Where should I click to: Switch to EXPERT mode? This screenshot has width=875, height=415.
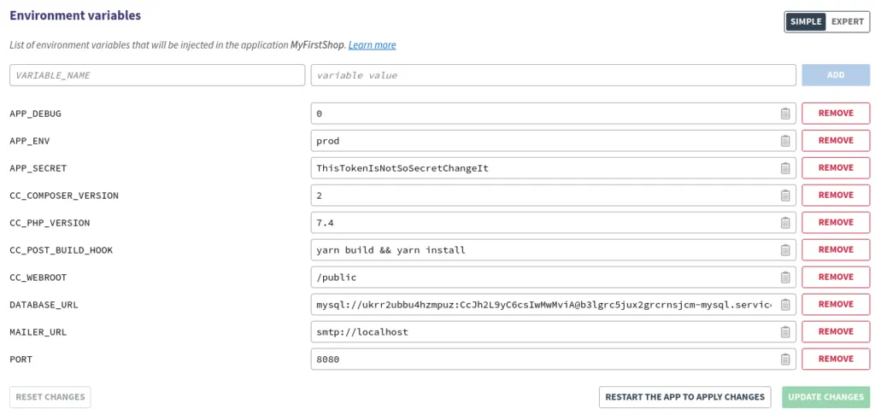[x=847, y=21]
